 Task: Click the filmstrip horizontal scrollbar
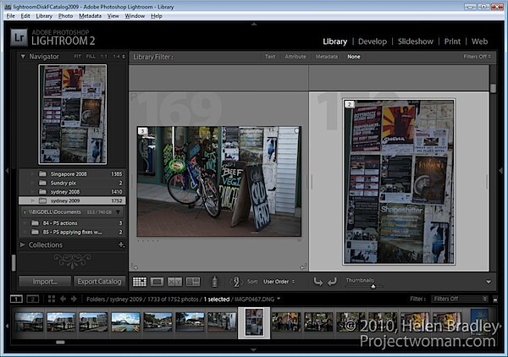point(60,342)
